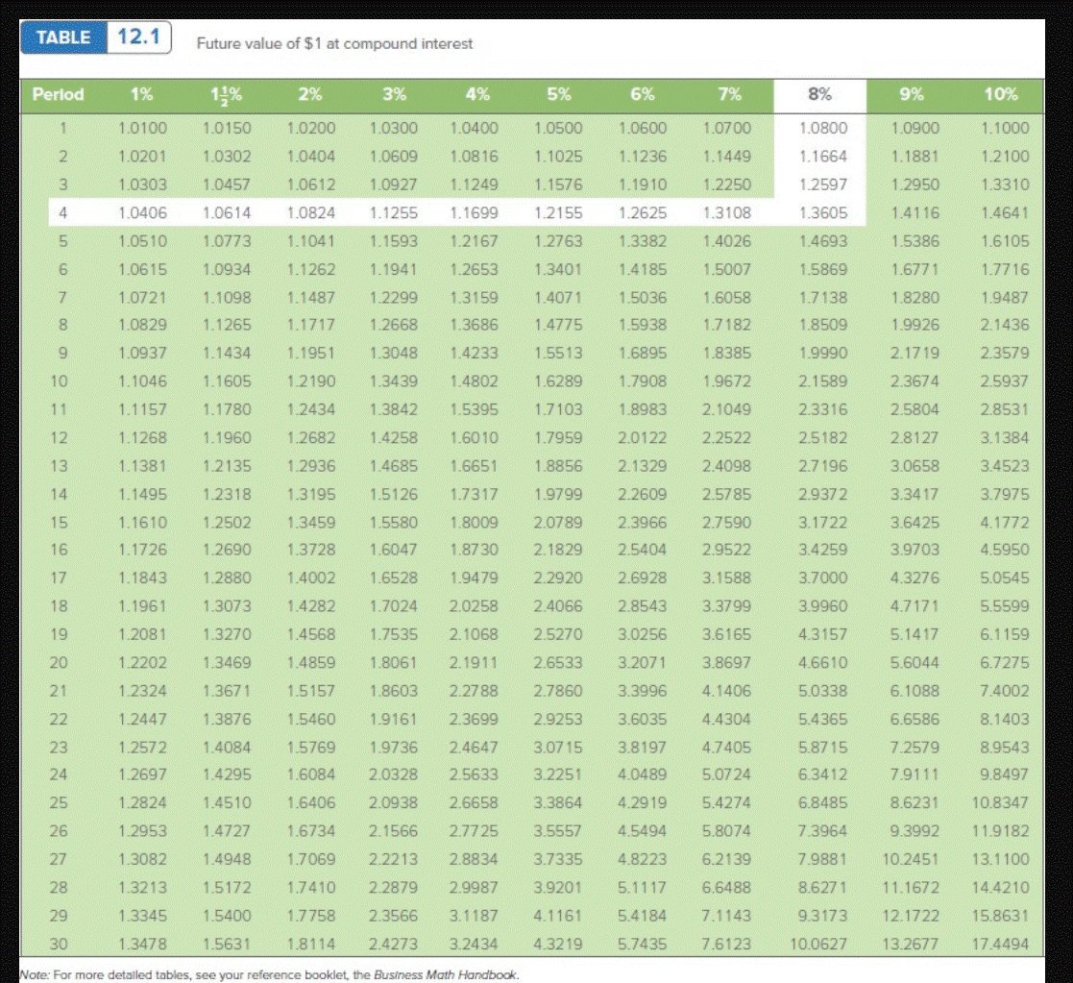Image resolution: width=1073 pixels, height=983 pixels.
Task: Select value 2.0938 in period 25 row
Action: coord(394,802)
